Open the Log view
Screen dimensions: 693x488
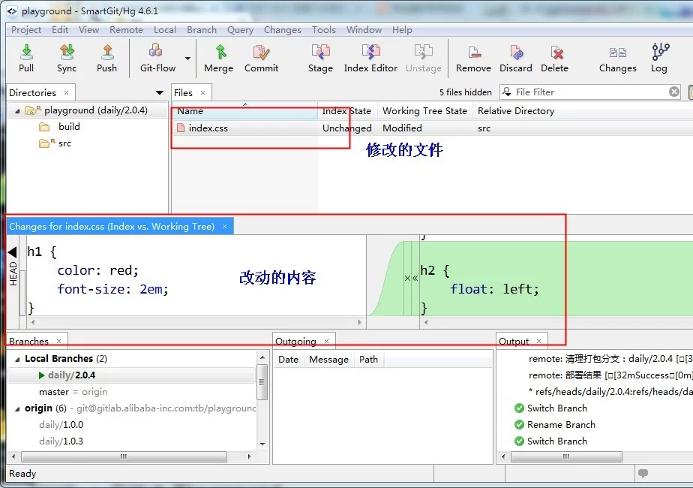click(x=659, y=57)
